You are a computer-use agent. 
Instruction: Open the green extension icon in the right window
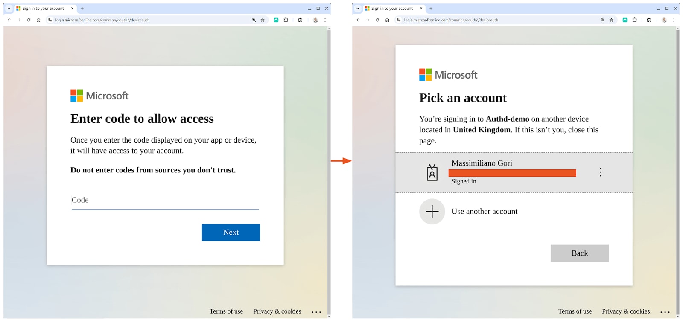625,20
